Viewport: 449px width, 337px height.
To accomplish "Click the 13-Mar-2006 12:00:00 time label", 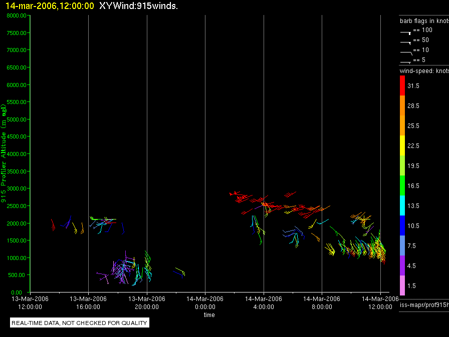I will [x=30, y=302].
